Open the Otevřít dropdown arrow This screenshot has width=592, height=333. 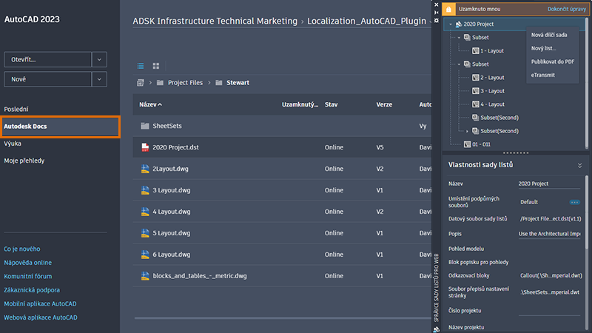99,59
